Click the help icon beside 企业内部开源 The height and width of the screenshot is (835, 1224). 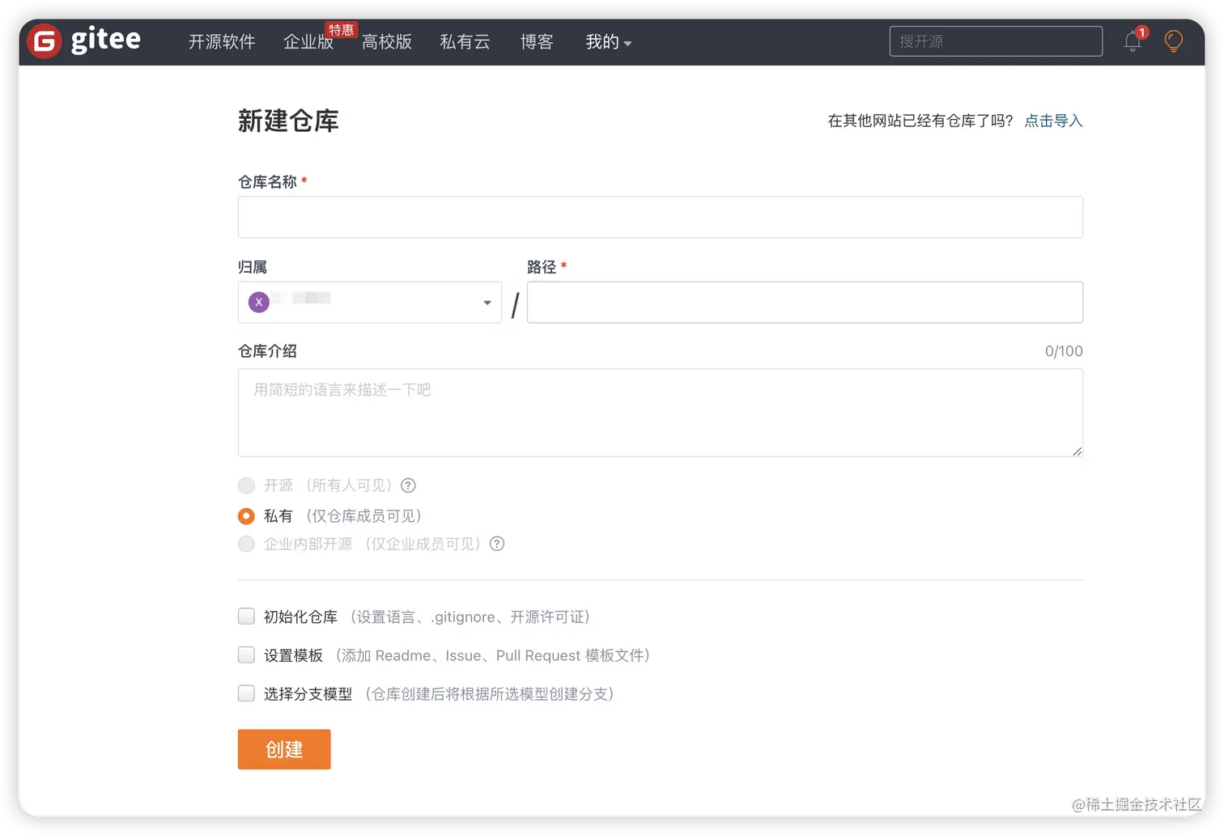tap(497, 544)
